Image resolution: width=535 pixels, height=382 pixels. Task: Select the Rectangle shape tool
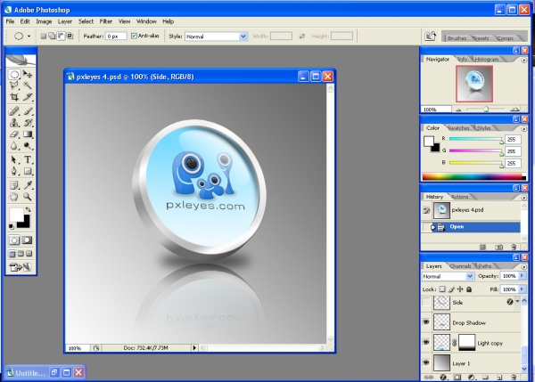point(28,171)
